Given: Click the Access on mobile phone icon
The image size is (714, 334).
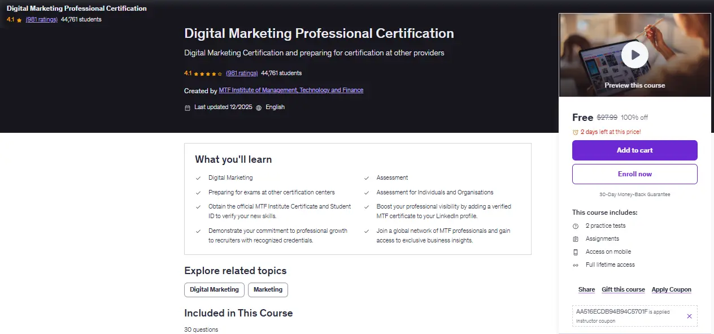Looking at the screenshot, I should (576, 252).
